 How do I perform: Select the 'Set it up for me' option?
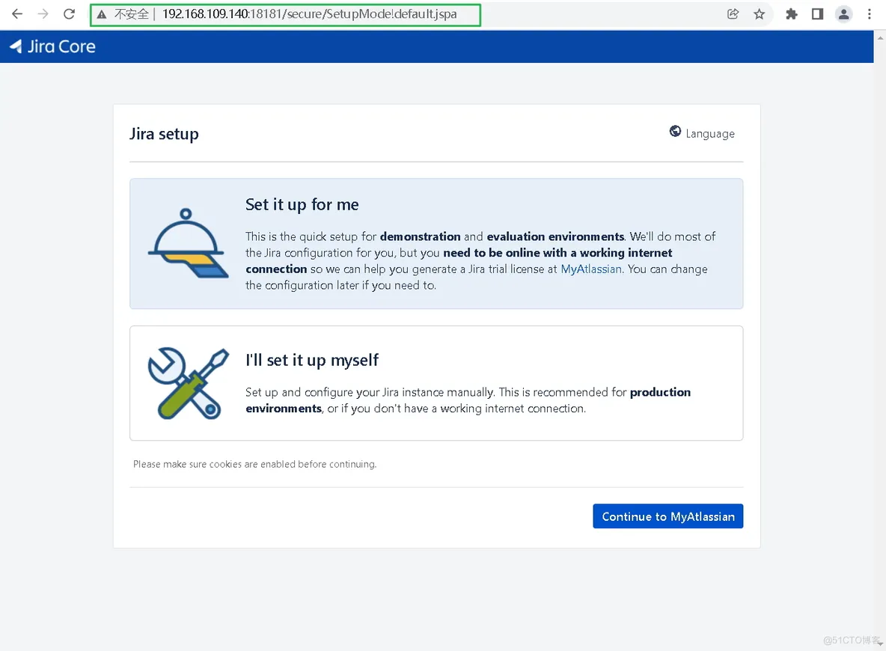[x=436, y=243]
